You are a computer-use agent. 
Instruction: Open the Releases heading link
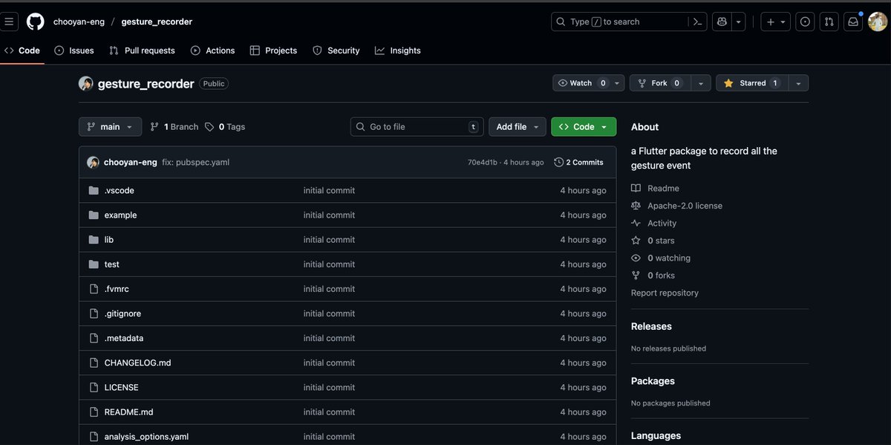[x=651, y=326]
